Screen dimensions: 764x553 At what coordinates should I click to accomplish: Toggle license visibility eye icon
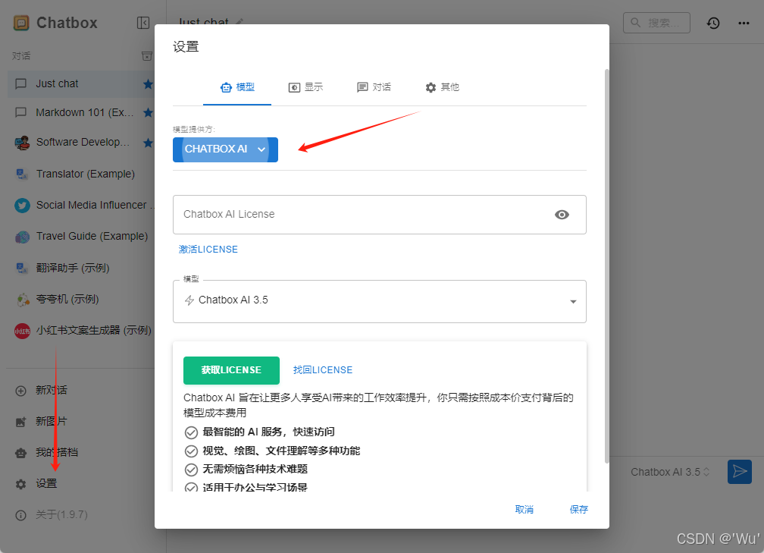click(x=562, y=215)
